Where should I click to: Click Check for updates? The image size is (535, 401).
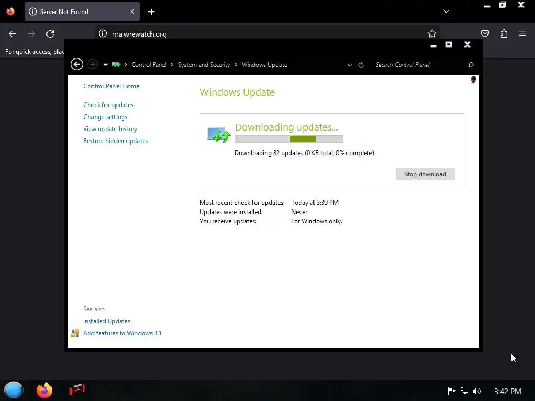pyautogui.click(x=108, y=104)
